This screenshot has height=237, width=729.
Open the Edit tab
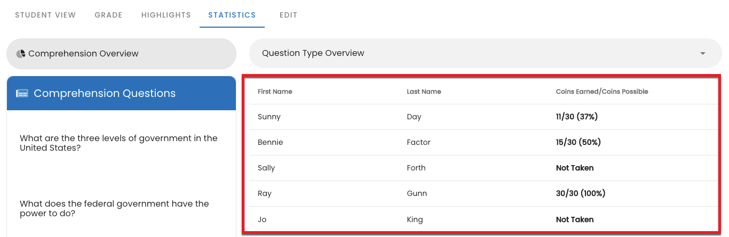pyautogui.click(x=288, y=15)
